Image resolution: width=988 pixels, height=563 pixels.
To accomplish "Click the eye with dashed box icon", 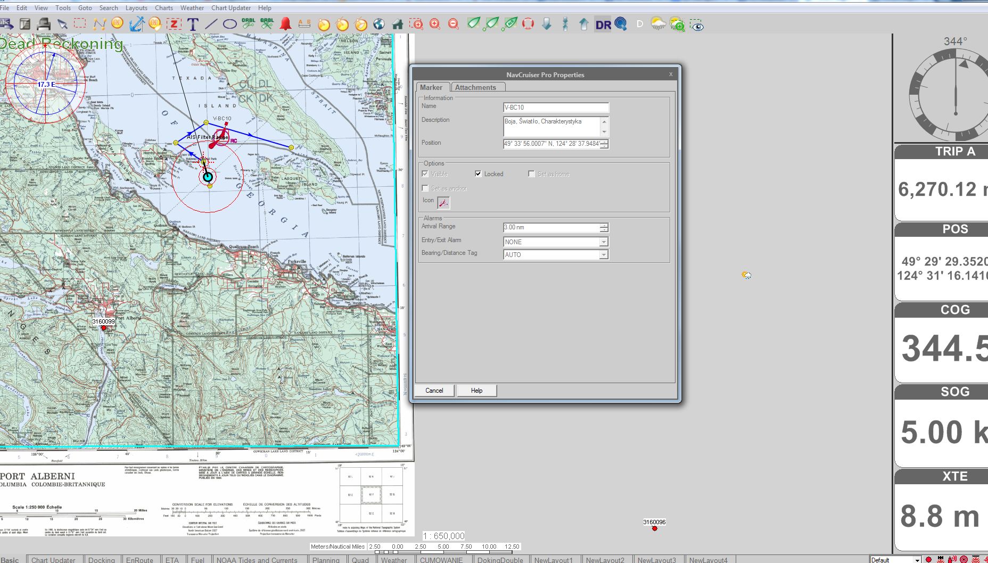I will 696,24.
